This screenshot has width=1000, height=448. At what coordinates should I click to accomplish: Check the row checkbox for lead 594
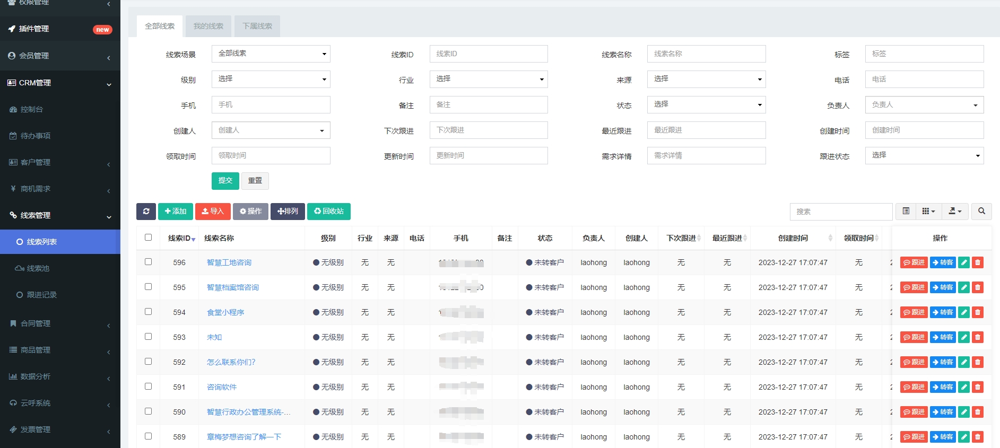149,312
